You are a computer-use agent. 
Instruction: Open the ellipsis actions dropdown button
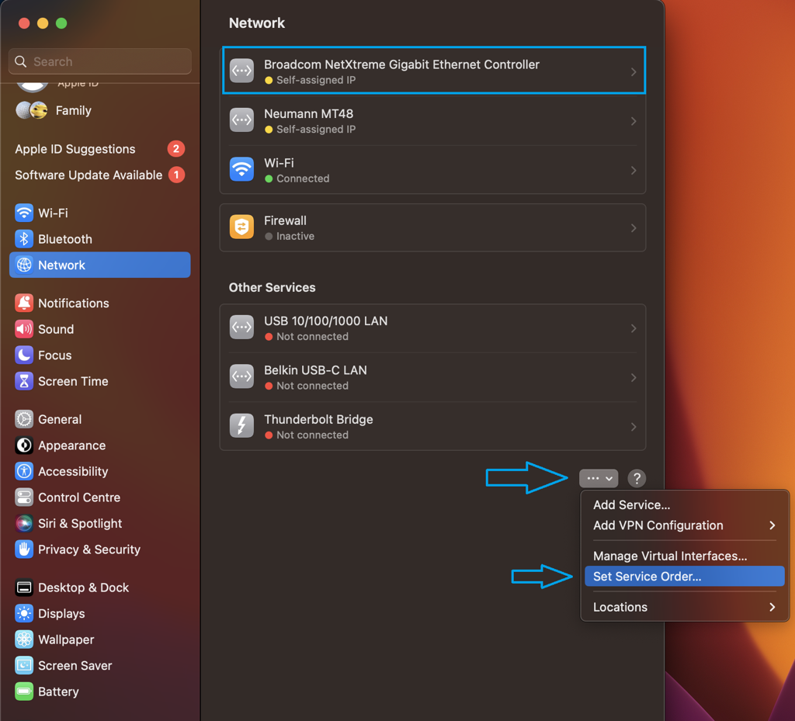pyautogui.click(x=599, y=478)
